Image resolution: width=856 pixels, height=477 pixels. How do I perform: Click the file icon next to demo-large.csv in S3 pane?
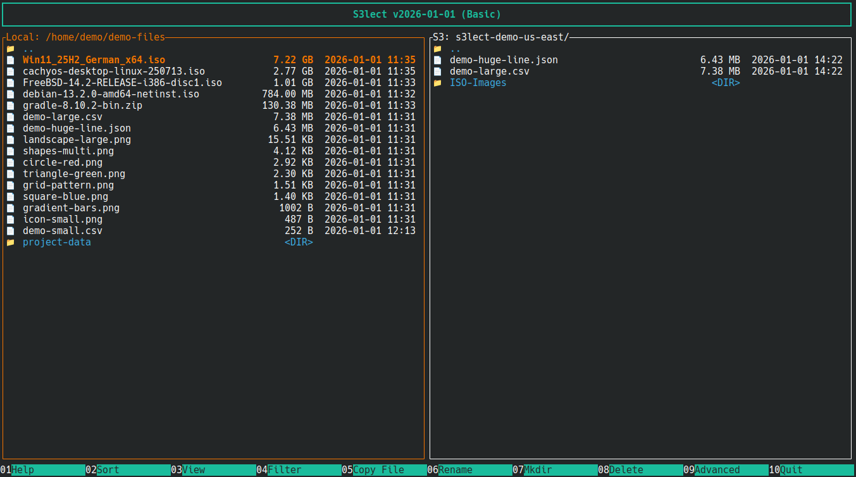point(437,71)
